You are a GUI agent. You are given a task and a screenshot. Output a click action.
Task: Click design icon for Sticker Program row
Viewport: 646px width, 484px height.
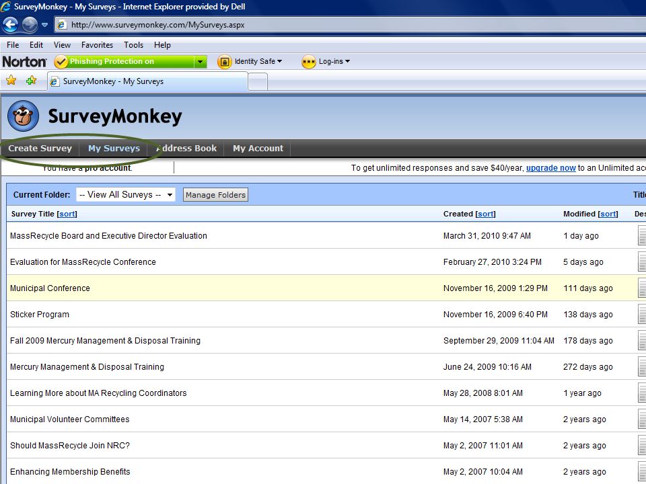tap(642, 315)
